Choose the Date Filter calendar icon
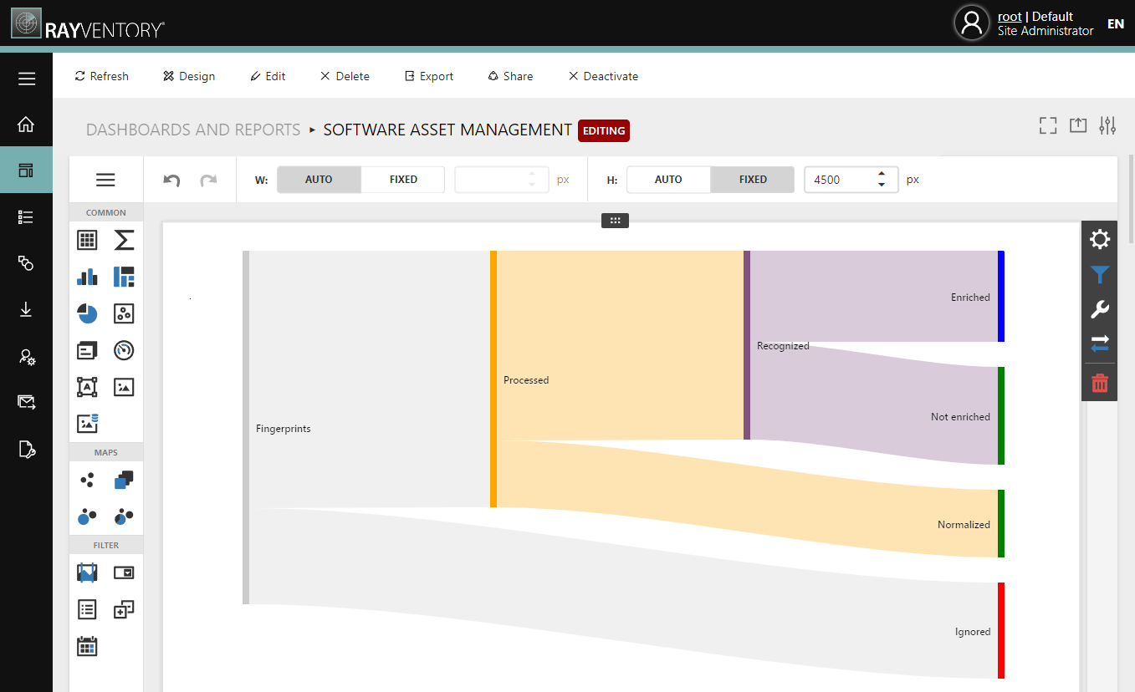This screenshot has width=1135, height=692. tap(87, 646)
